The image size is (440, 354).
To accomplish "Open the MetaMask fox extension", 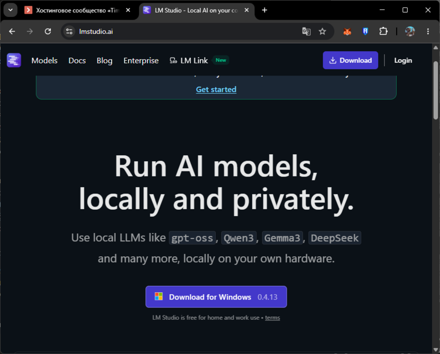I will (x=347, y=31).
